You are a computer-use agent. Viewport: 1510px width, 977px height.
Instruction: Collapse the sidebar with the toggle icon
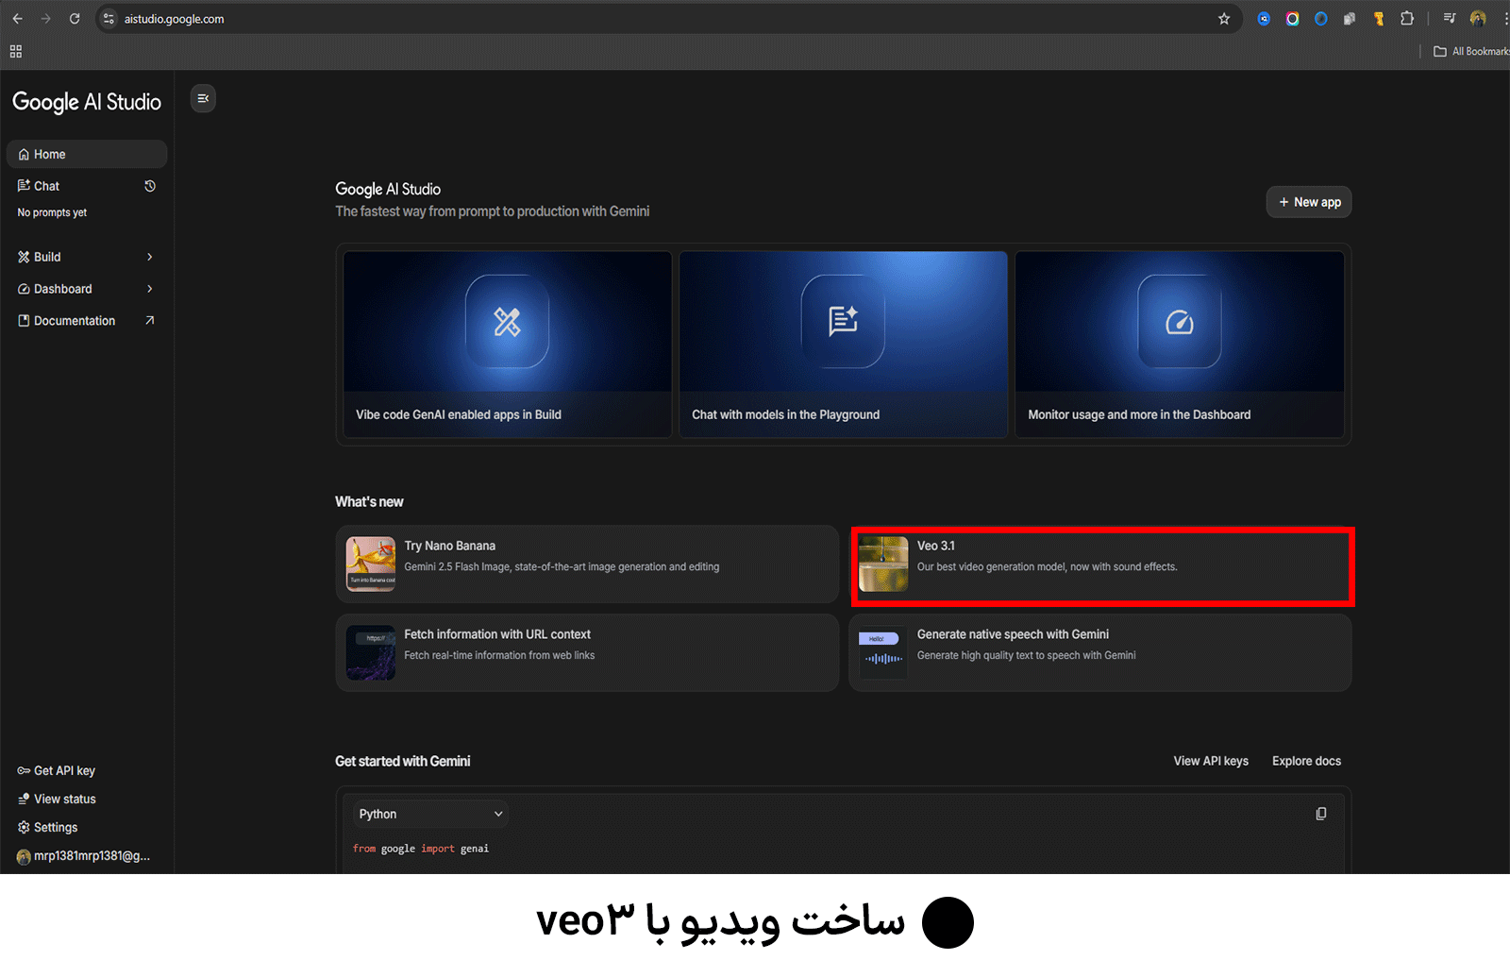coord(203,98)
